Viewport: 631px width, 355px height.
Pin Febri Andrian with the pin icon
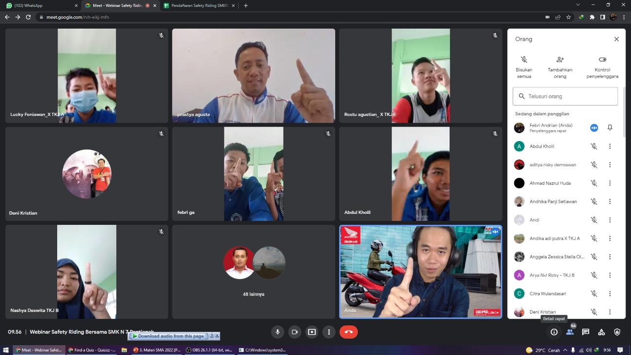coord(610,128)
